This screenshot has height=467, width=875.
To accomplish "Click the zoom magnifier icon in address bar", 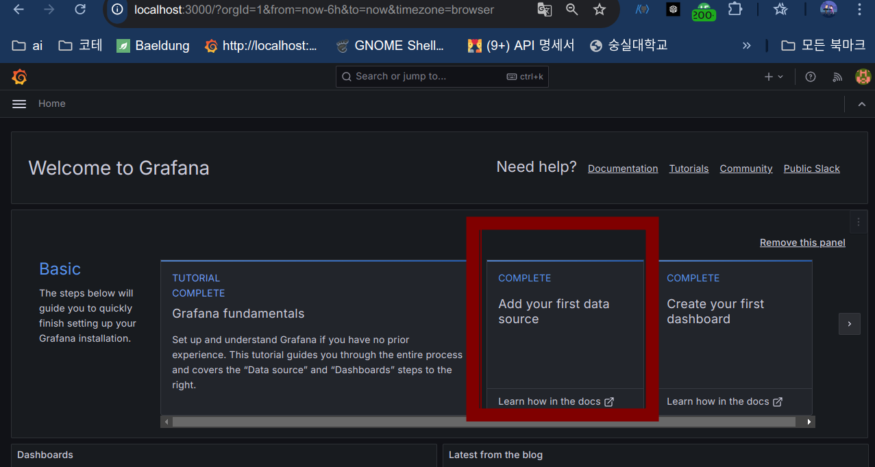I will point(572,10).
